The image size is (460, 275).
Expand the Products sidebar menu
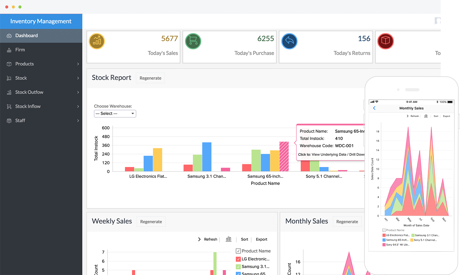[41, 64]
